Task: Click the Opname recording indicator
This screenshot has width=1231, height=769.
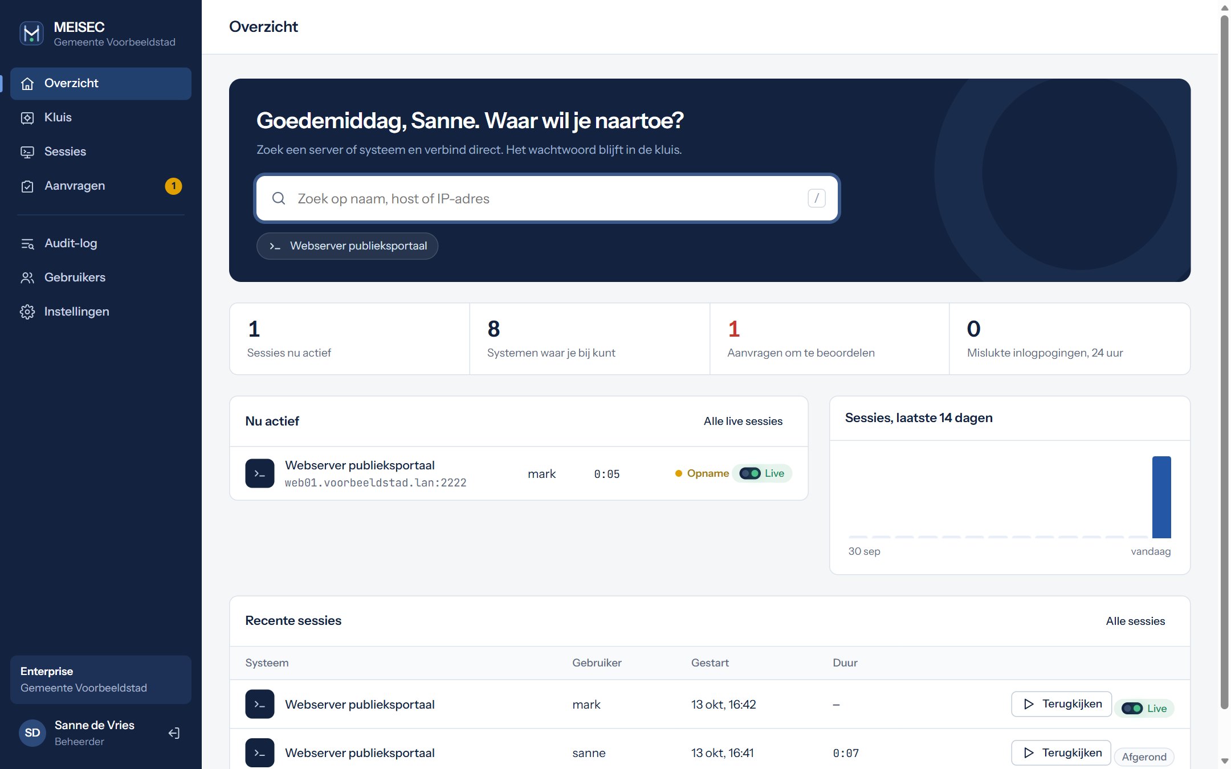Action: point(702,473)
